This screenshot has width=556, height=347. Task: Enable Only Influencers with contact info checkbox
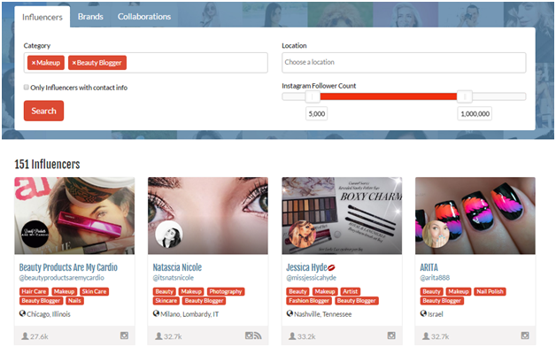tap(27, 88)
